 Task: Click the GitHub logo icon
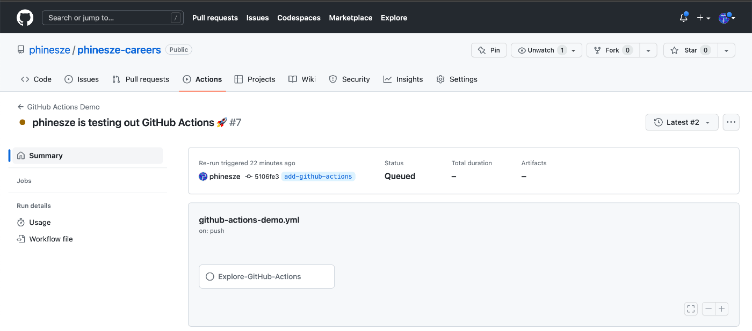(x=25, y=17)
